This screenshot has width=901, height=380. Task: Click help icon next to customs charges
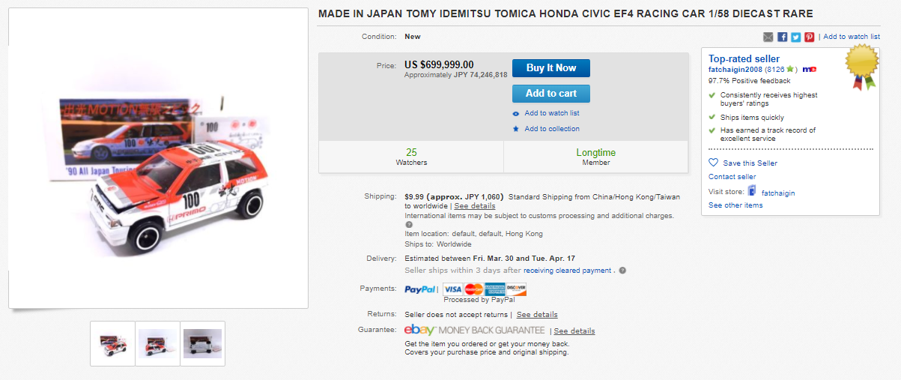409,224
